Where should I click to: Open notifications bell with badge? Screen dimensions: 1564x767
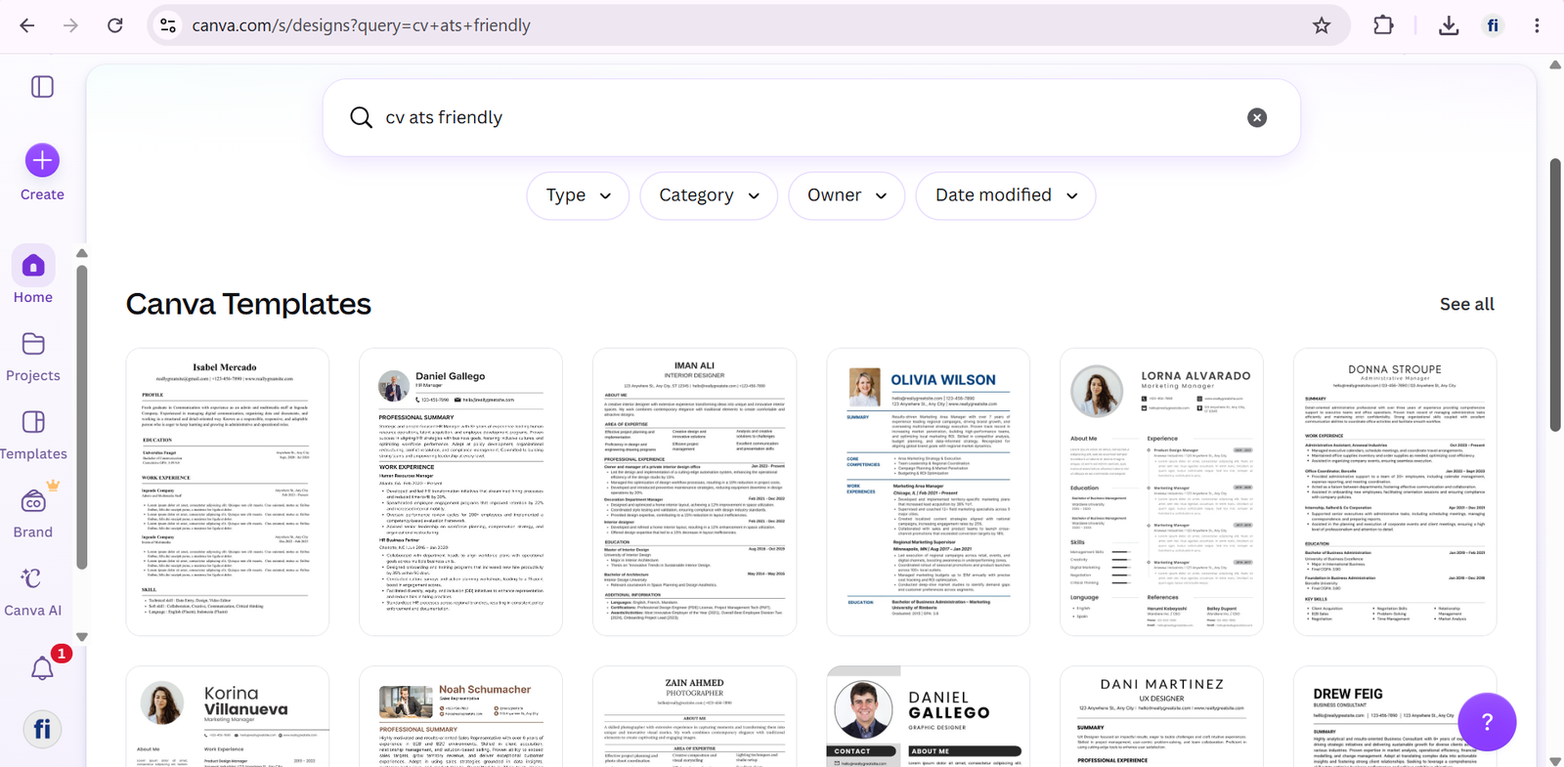point(42,668)
